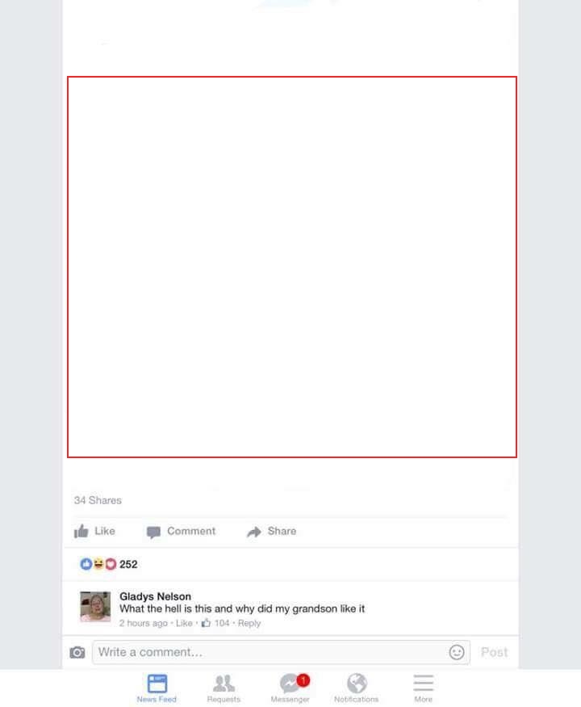Like Gladys Nelson's comment

pyautogui.click(x=184, y=623)
